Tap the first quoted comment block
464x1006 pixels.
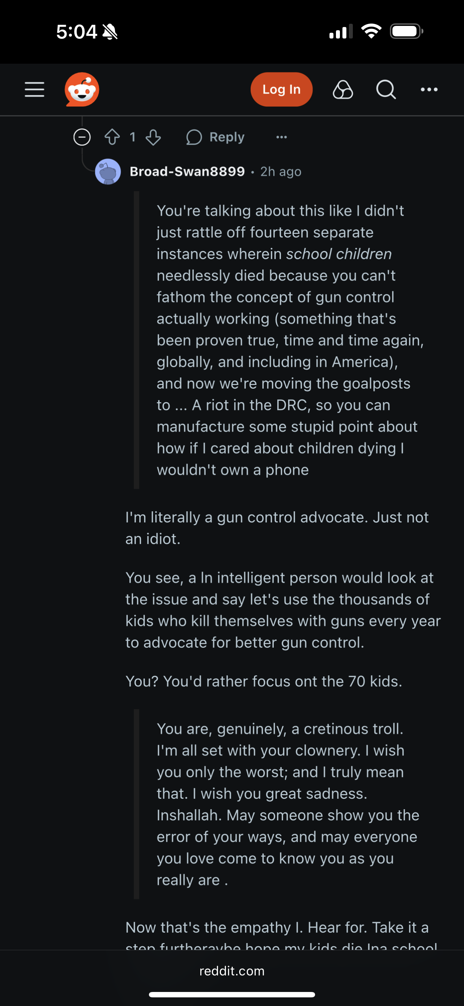coord(279,340)
